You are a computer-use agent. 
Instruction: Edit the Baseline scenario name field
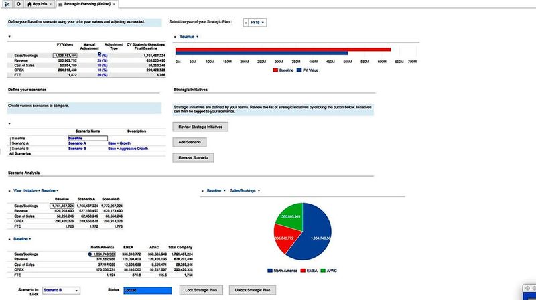coord(88,139)
